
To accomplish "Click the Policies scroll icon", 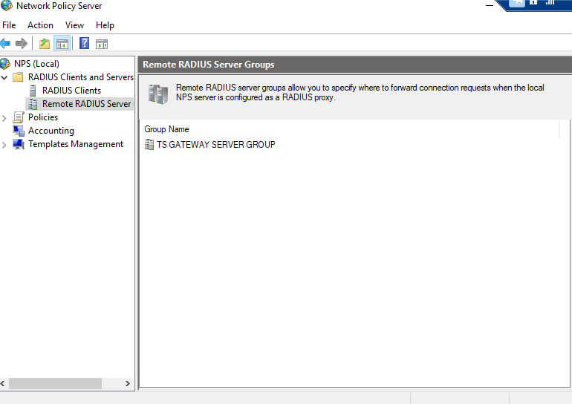I will pyautogui.click(x=19, y=117).
